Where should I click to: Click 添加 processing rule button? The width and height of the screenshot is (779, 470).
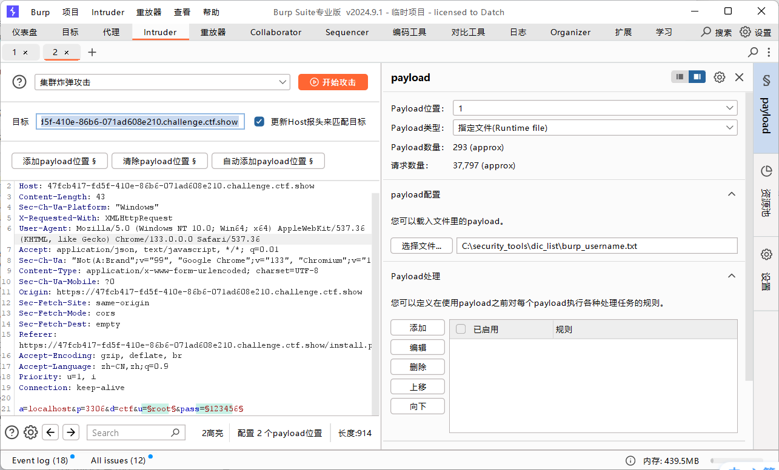[418, 328]
